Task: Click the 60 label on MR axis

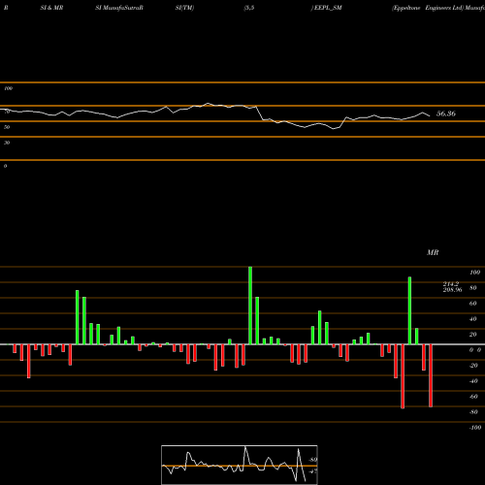Action: pyautogui.click(x=472, y=304)
